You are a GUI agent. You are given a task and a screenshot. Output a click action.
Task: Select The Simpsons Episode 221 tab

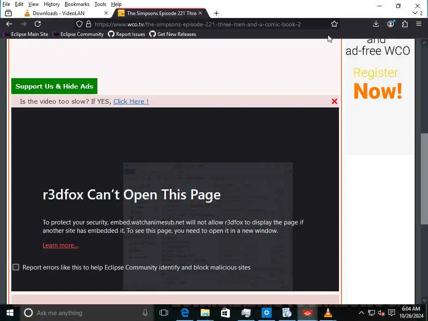(x=161, y=13)
